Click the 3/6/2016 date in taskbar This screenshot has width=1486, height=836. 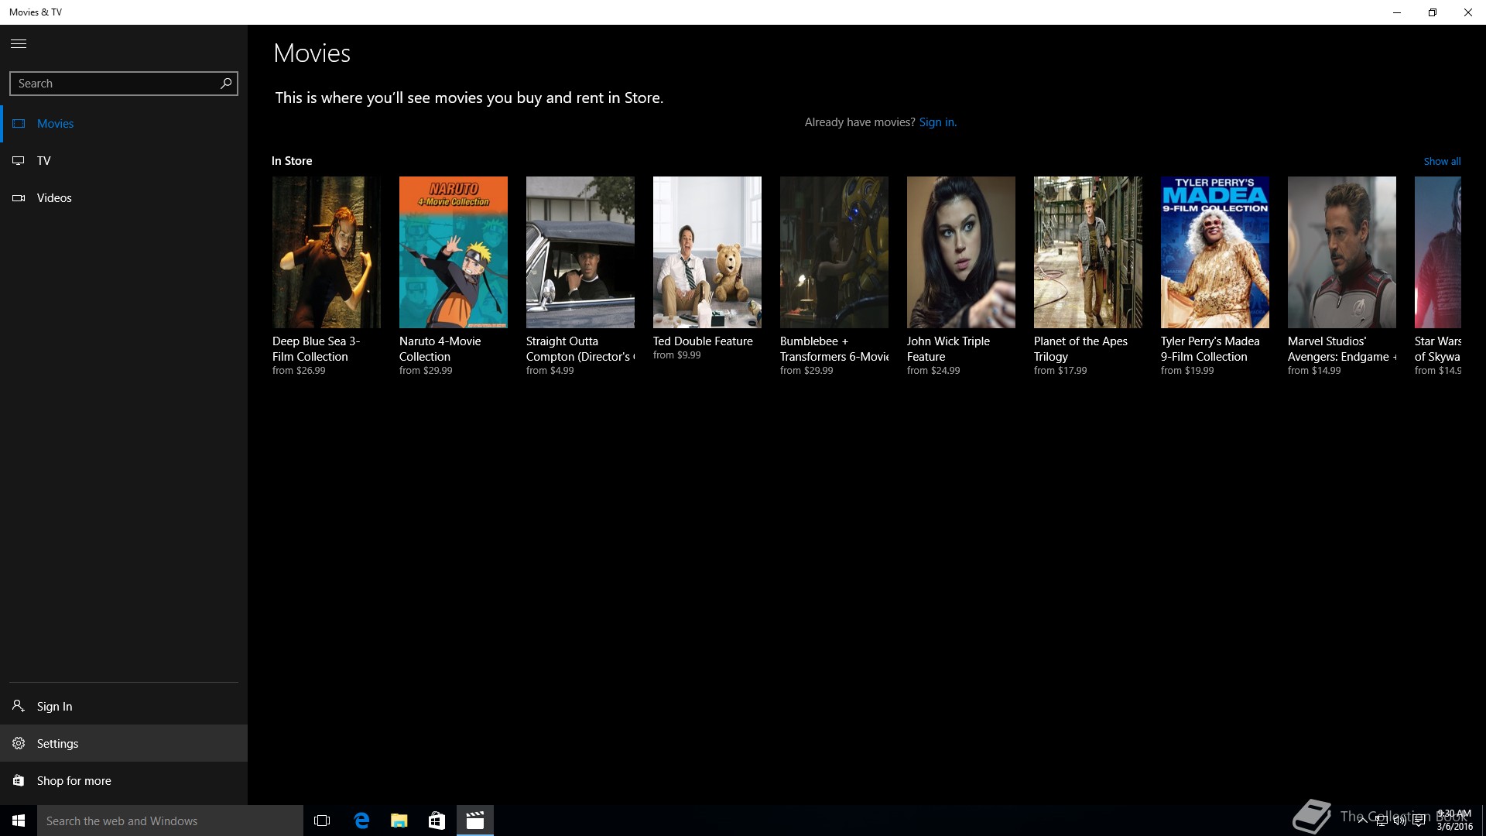(x=1454, y=827)
